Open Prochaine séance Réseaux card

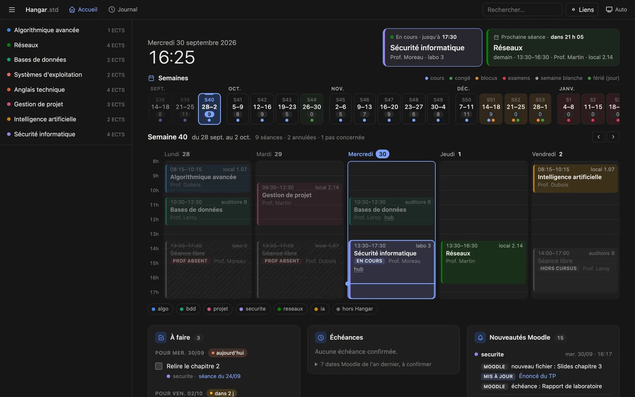(553, 47)
